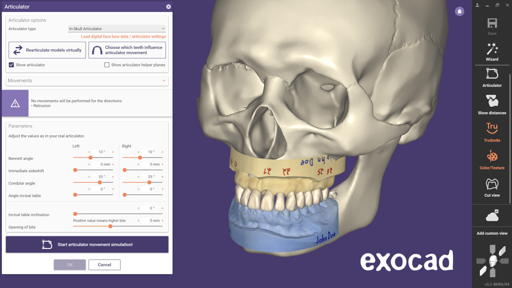Uncheck the Show articulator checkbox
The width and height of the screenshot is (512, 288).
point(11,65)
